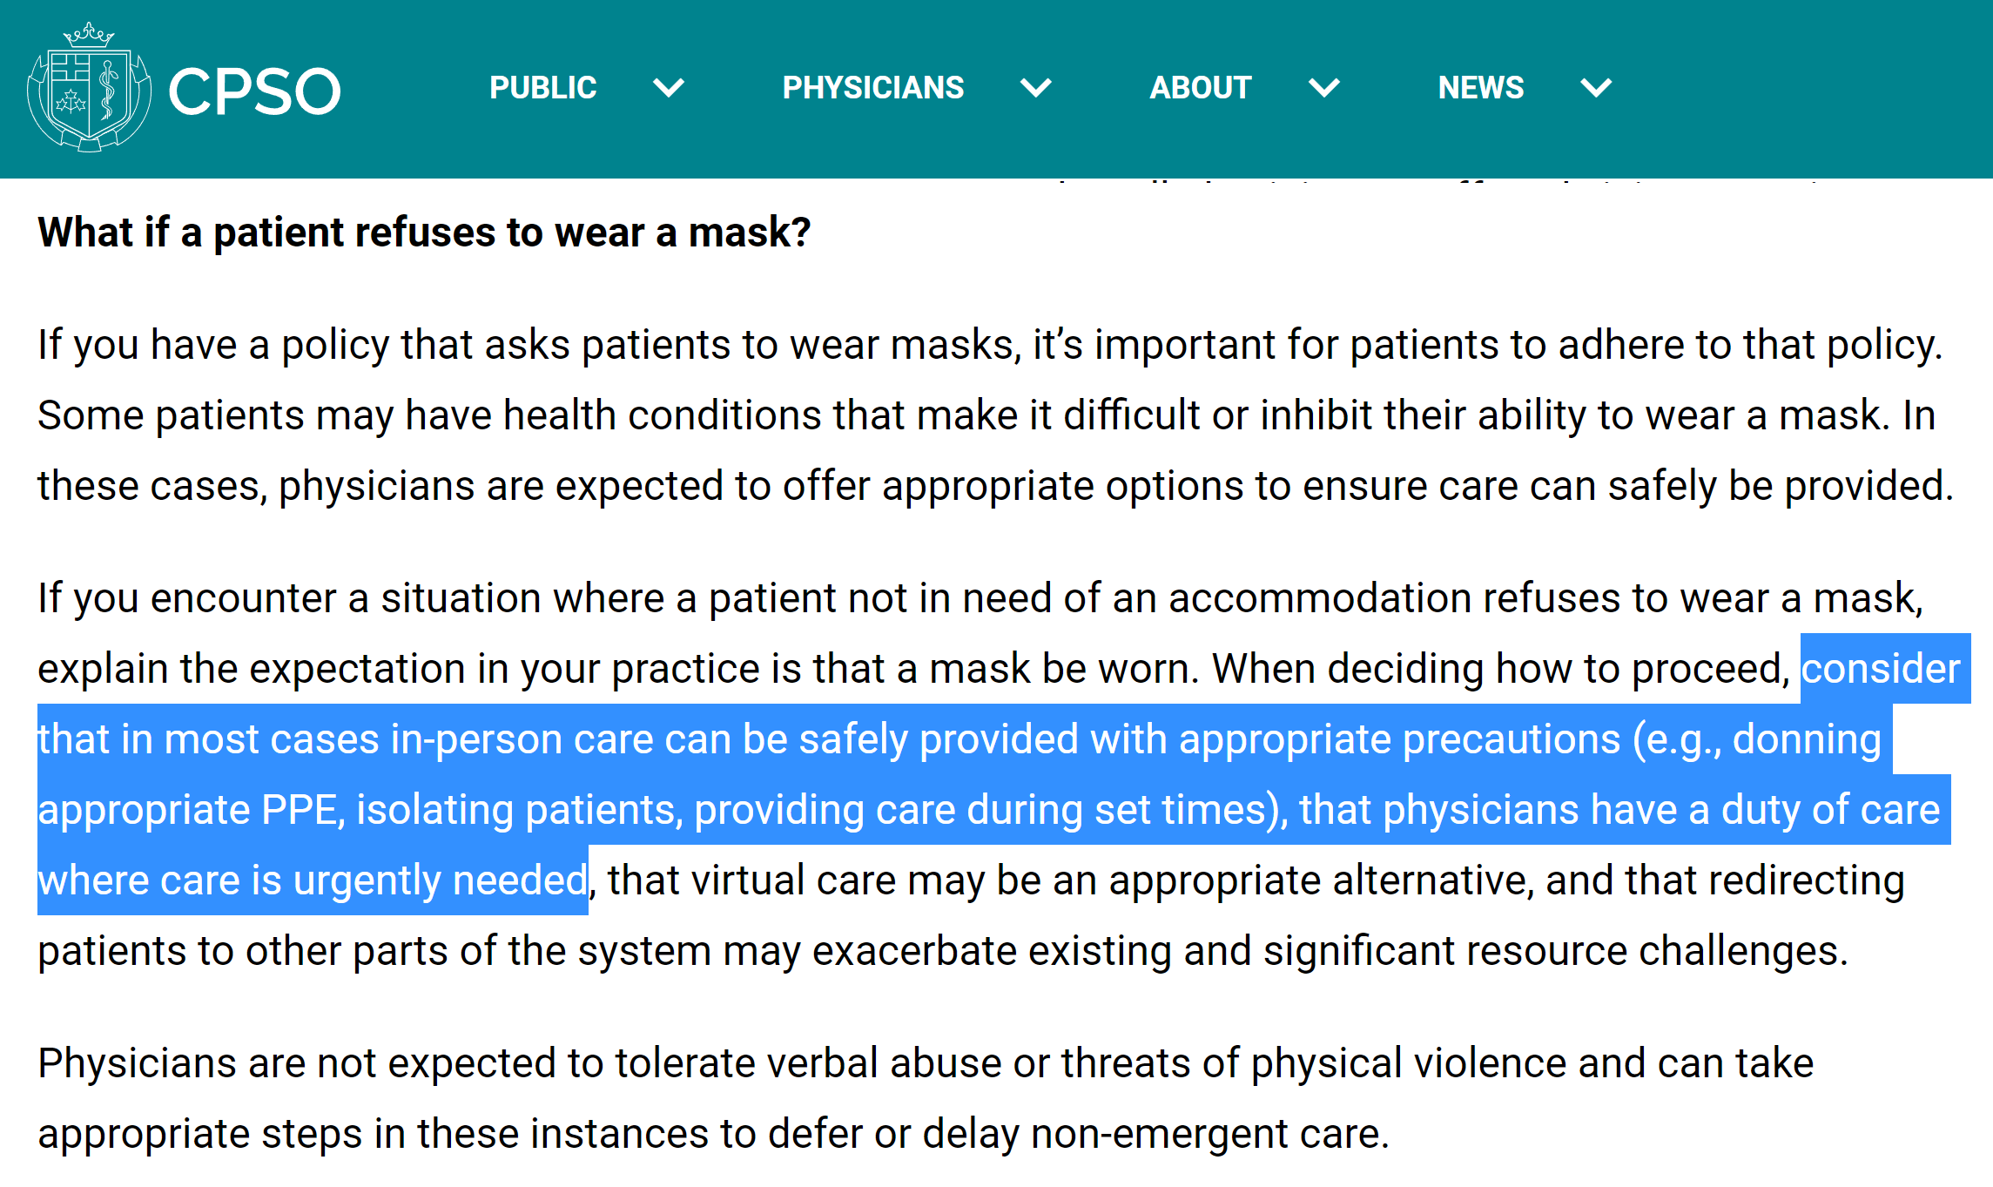
Task: Expand the chevron beside ABOUT
Action: [1324, 88]
